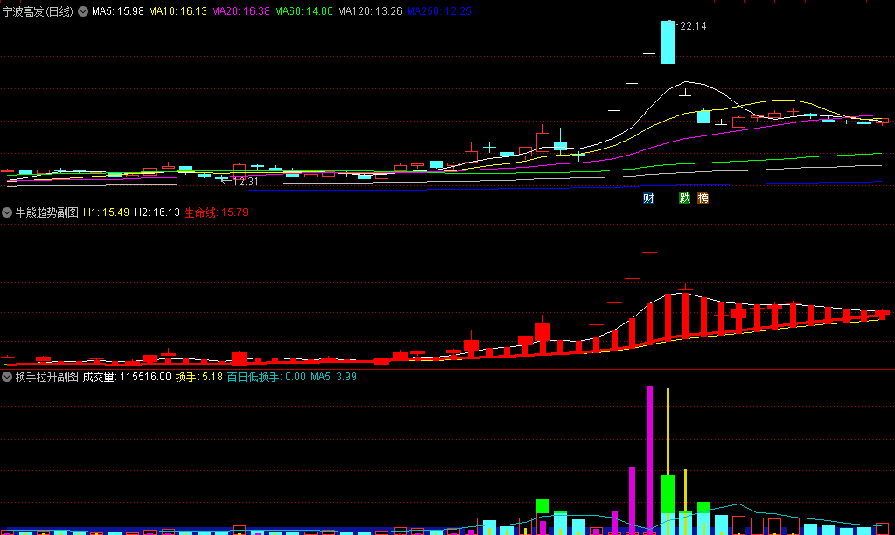
Task: Select the H1: 15.49 value
Action: pyautogui.click(x=106, y=212)
